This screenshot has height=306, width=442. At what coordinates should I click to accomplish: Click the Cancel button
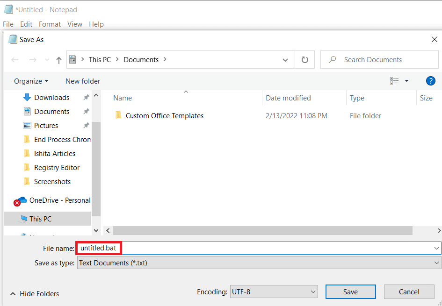coord(409,292)
